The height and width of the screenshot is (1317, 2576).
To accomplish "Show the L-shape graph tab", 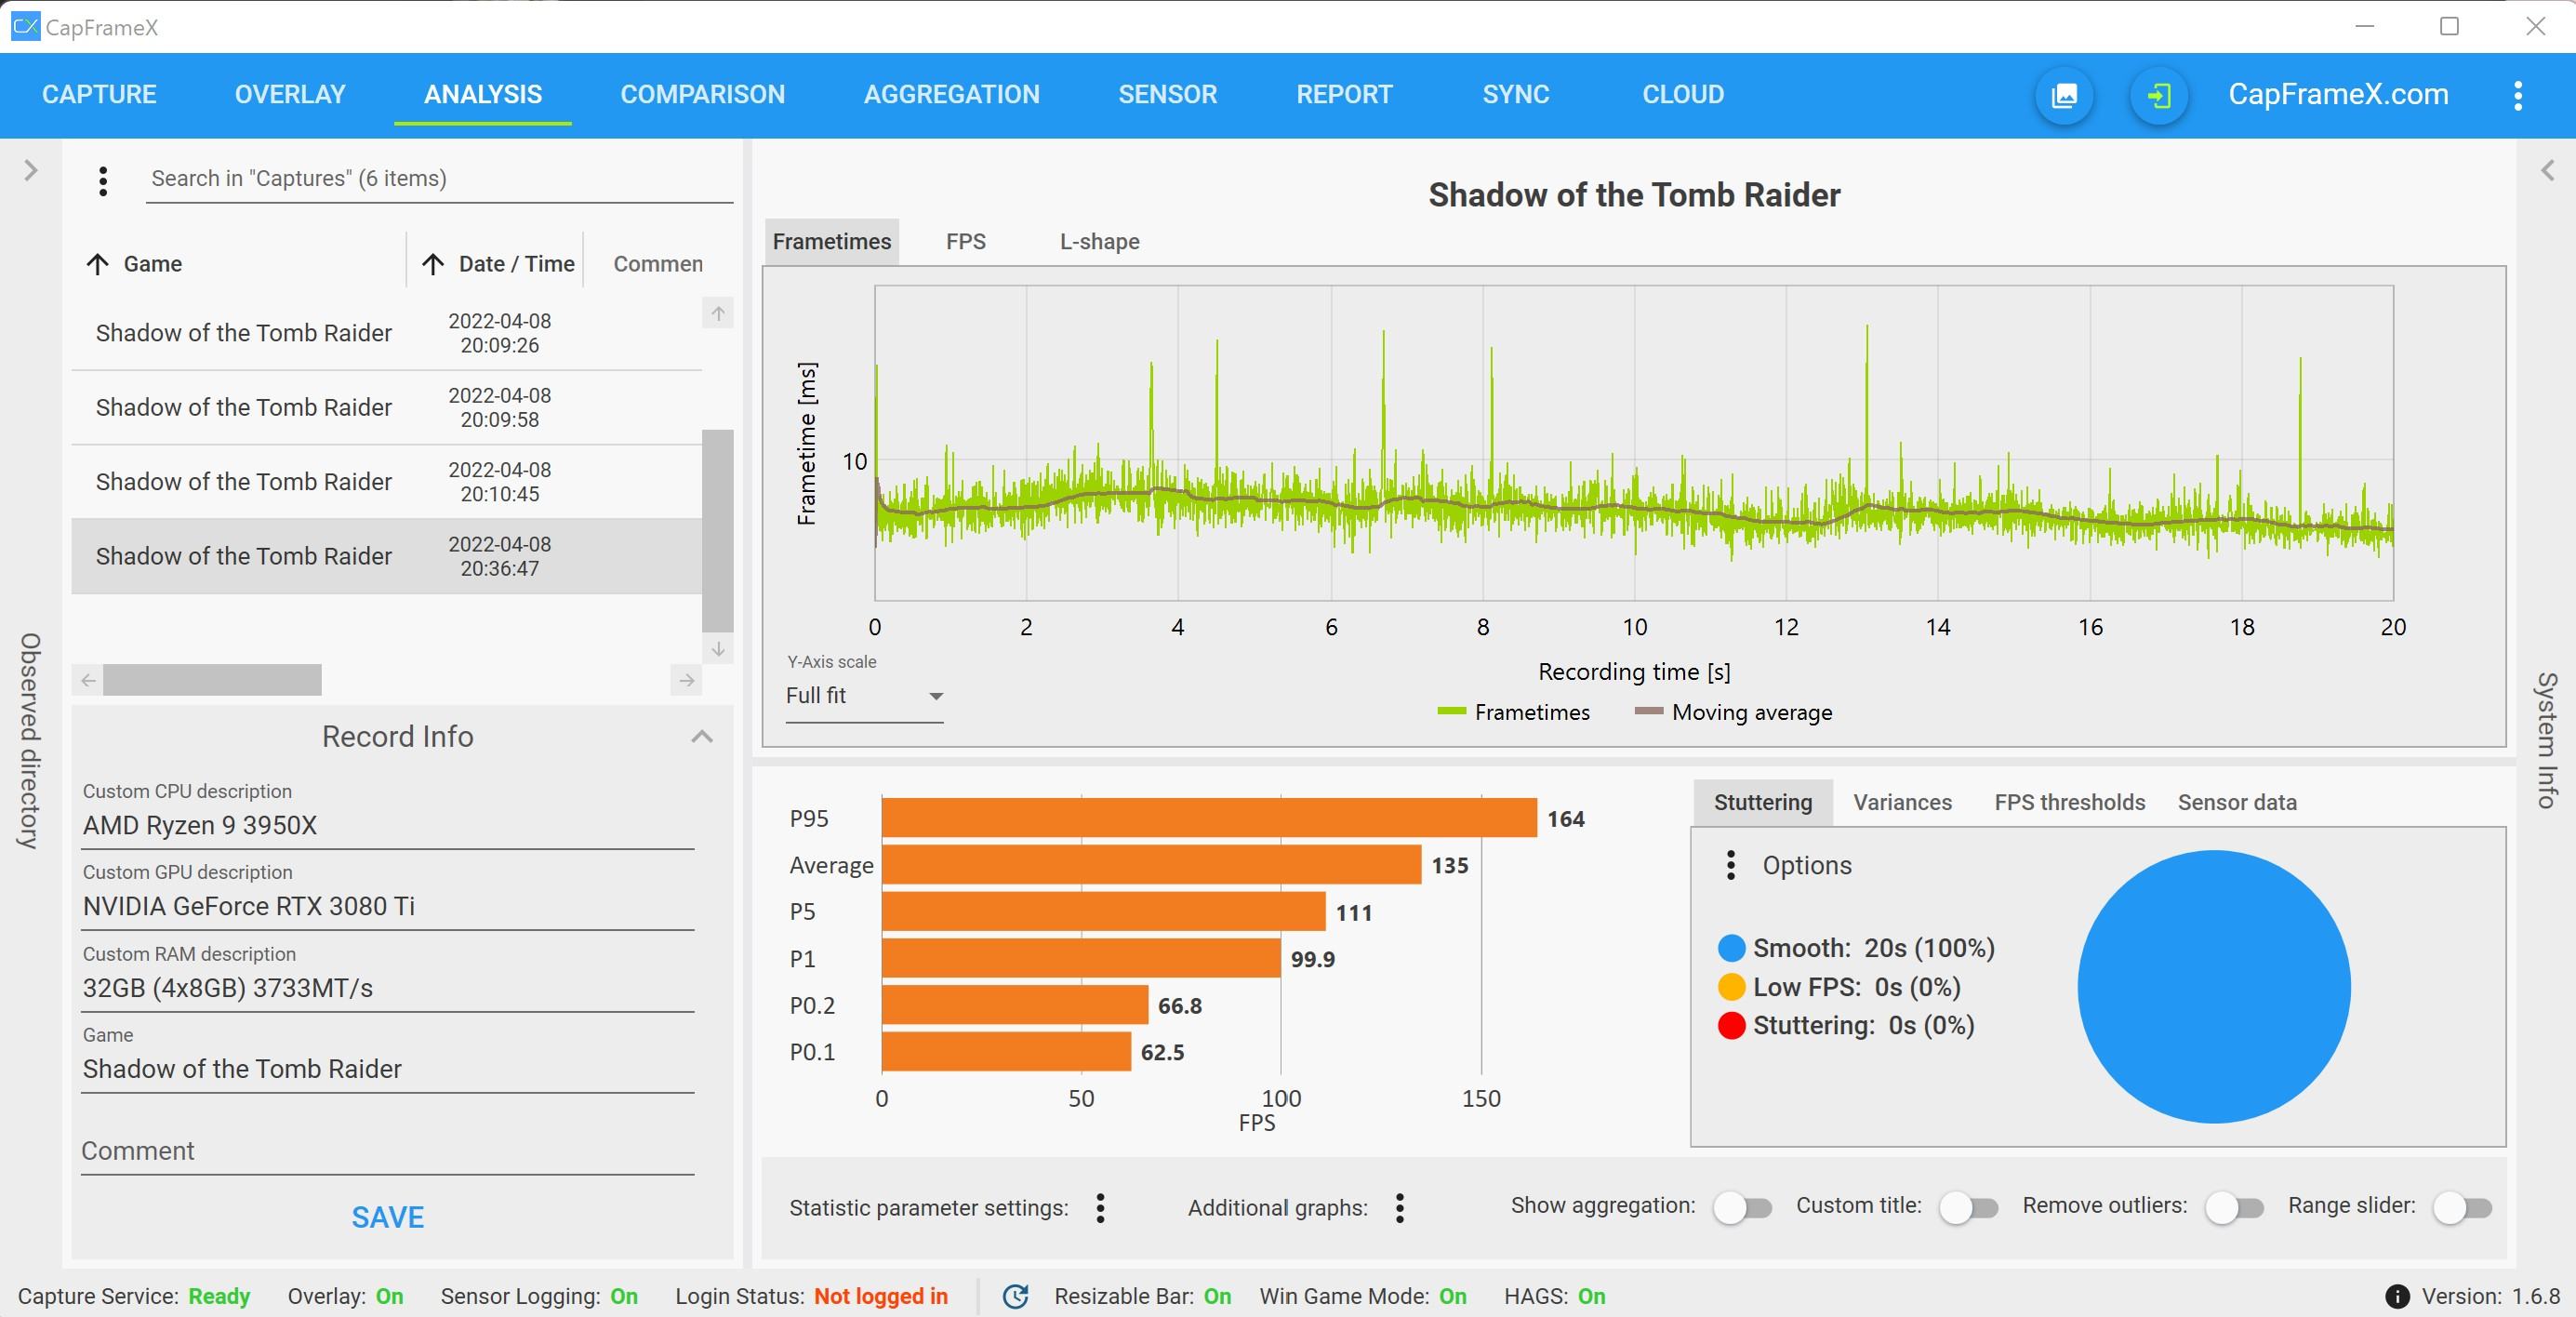I will (1099, 242).
